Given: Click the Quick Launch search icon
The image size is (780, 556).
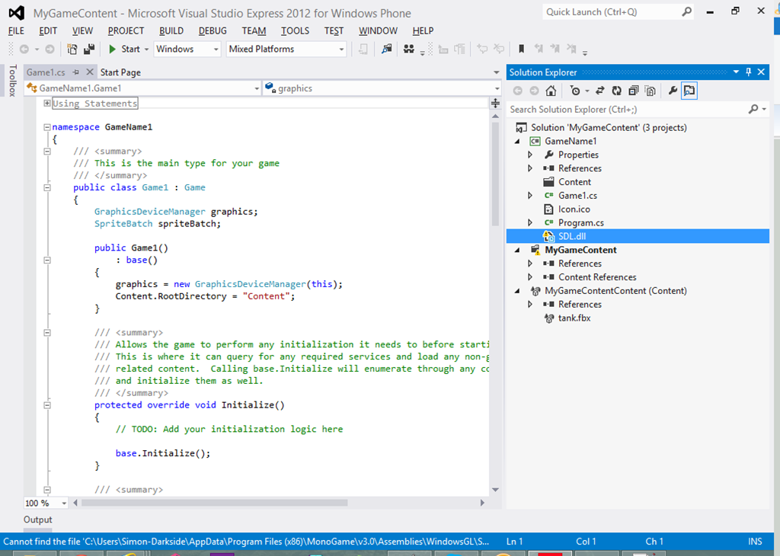Looking at the screenshot, I should [x=686, y=11].
